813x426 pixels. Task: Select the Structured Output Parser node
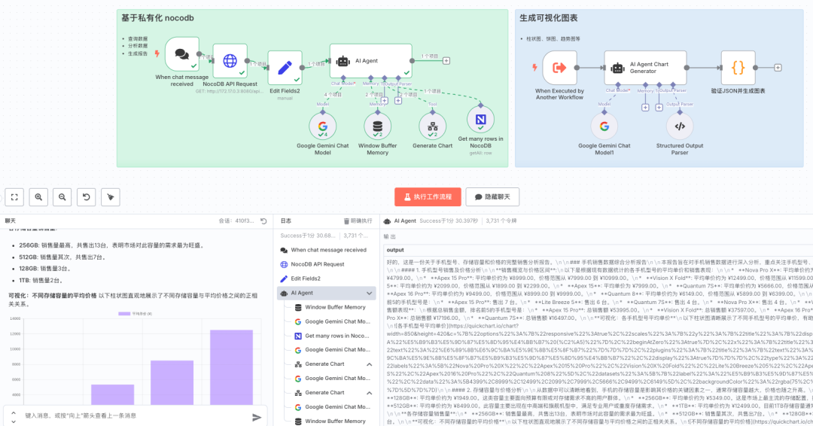point(680,126)
